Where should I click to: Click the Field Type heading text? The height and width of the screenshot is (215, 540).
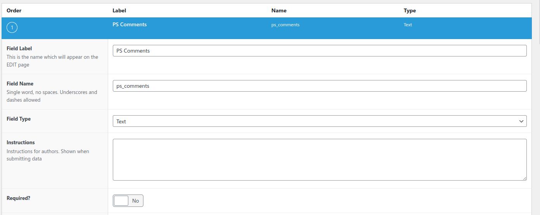19,119
